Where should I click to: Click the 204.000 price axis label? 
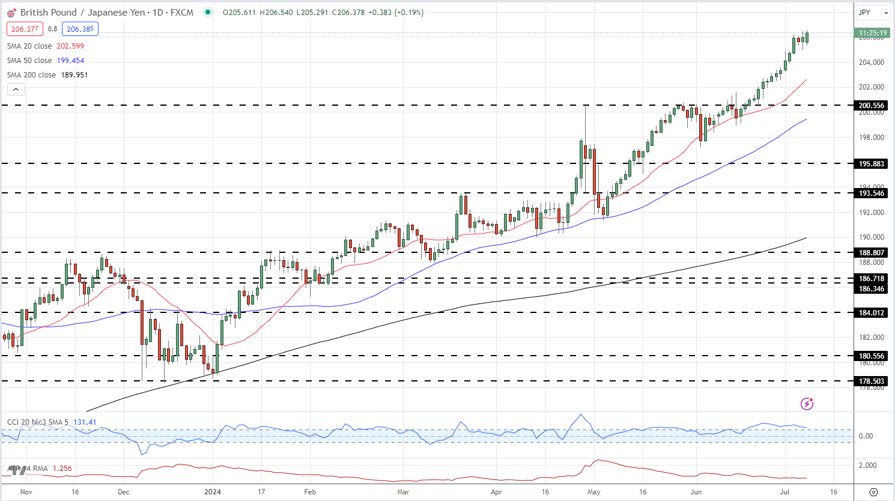click(x=872, y=62)
